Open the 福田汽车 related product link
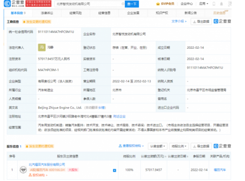 tap(220, 170)
